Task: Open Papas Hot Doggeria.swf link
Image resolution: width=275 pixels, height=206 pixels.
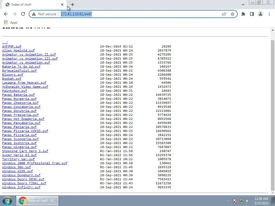Action: (23, 119)
